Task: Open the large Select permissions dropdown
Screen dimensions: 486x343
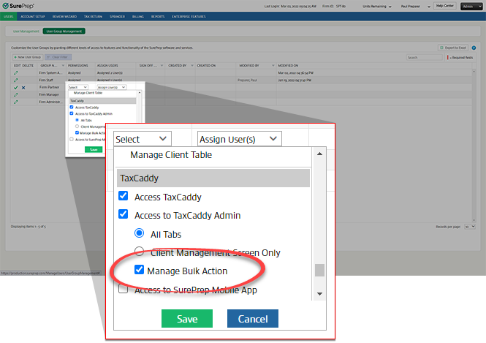Action: pos(143,139)
